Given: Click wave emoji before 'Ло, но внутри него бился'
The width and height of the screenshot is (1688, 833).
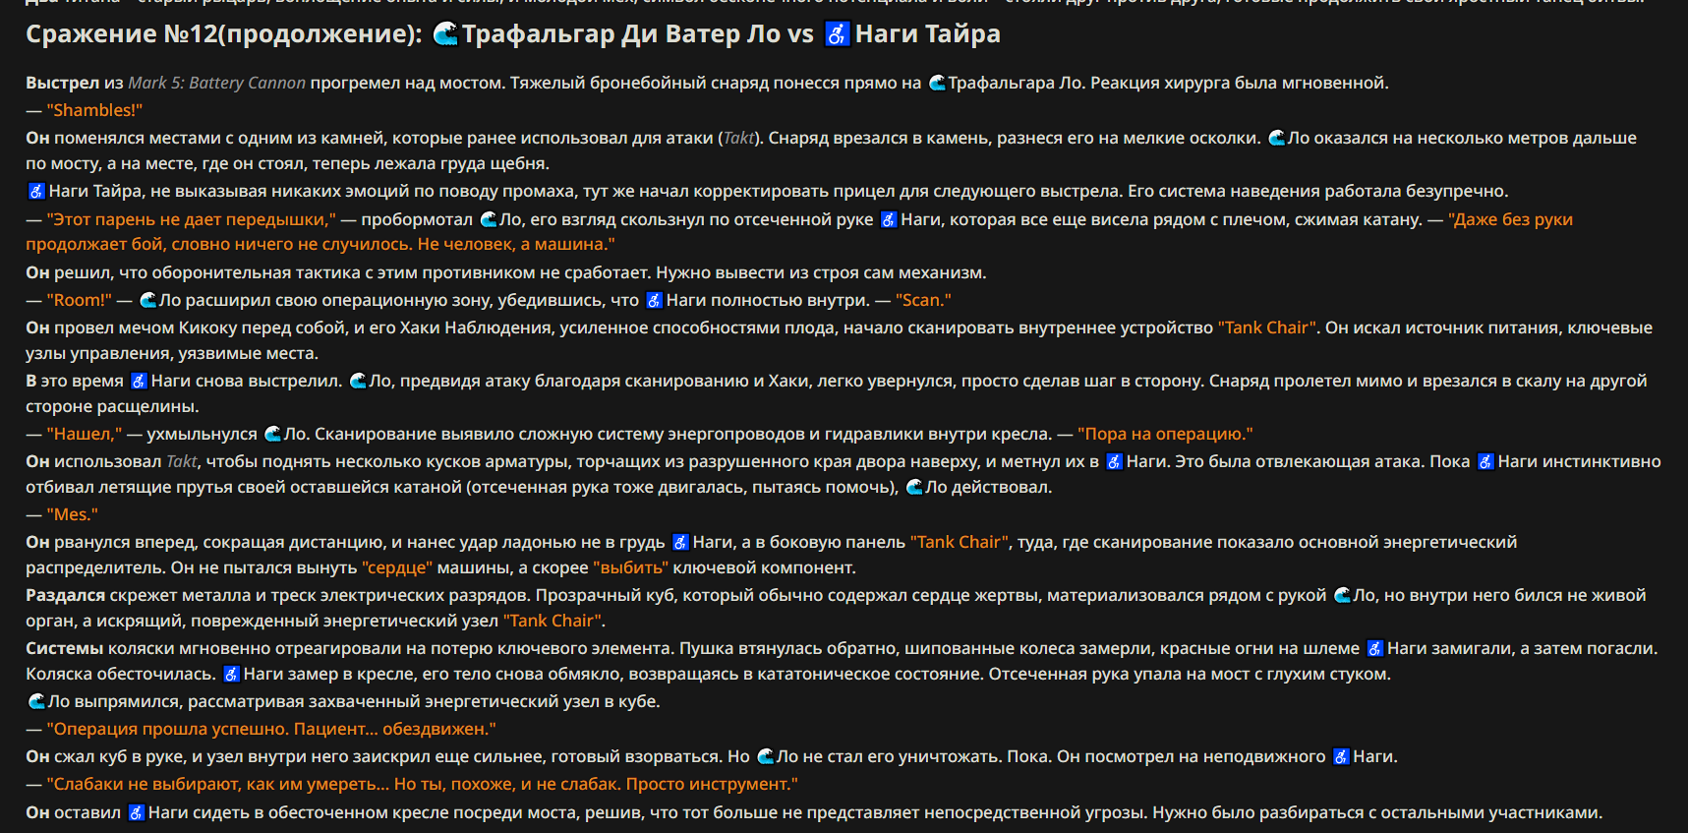Looking at the screenshot, I should tap(1342, 595).
